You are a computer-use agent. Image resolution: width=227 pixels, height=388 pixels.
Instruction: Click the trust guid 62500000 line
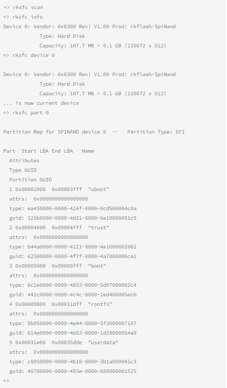click(x=73, y=256)
